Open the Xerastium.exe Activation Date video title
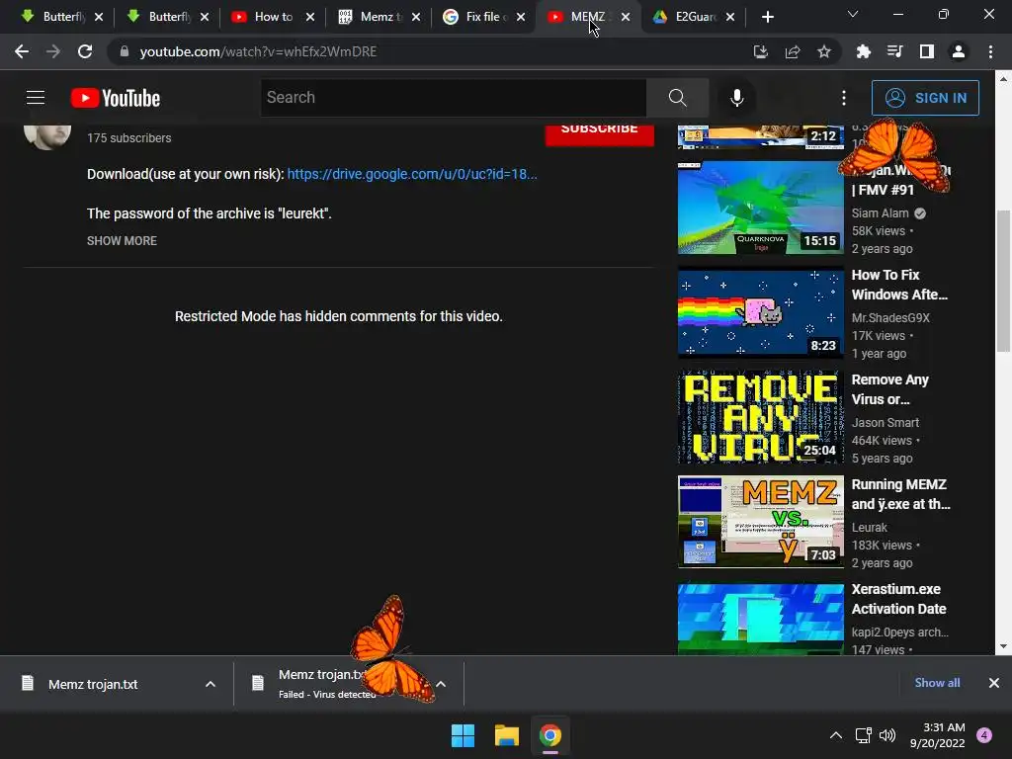The width and height of the screenshot is (1012, 759). point(898,599)
